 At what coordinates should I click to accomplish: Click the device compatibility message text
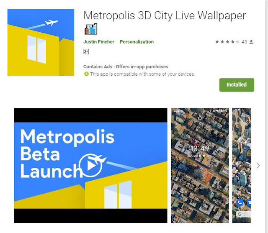point(142,74)
